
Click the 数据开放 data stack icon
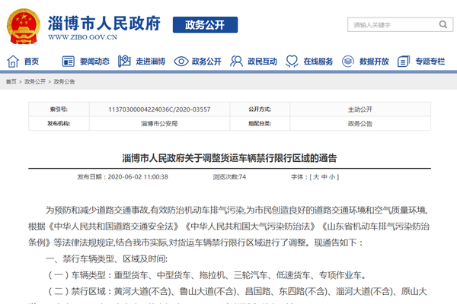[x=347, y=62]
